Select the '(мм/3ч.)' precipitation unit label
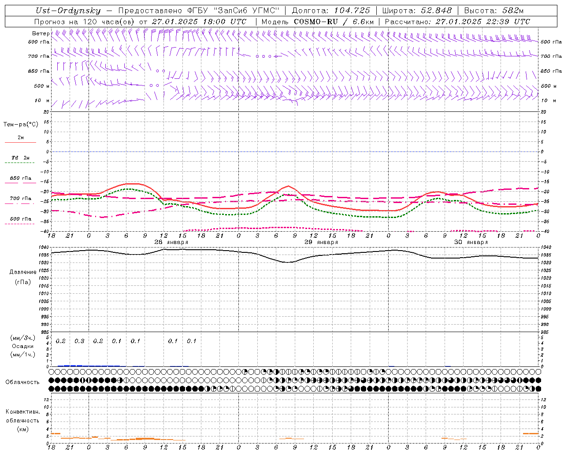Viewport: 564px width, 451px height. (22, 338)
